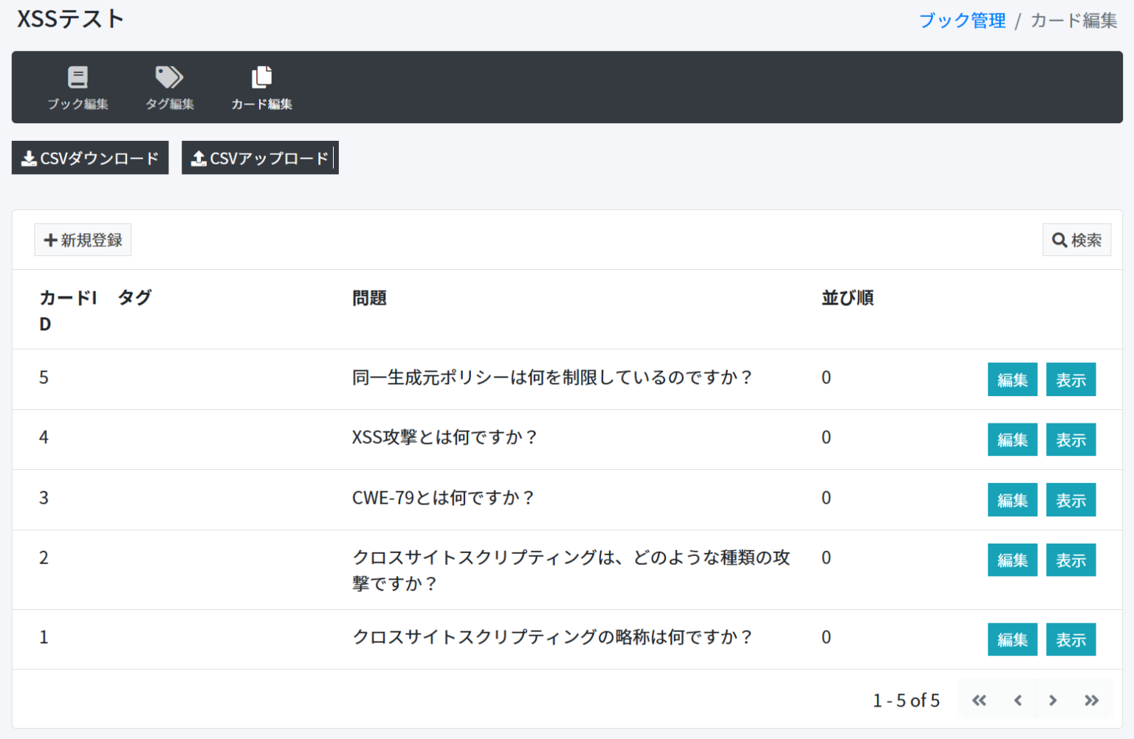Open the タグ編集 tags icon

pos(169,77)
